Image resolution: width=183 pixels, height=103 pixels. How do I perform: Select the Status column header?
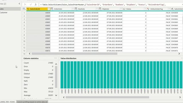coord(135,9)
